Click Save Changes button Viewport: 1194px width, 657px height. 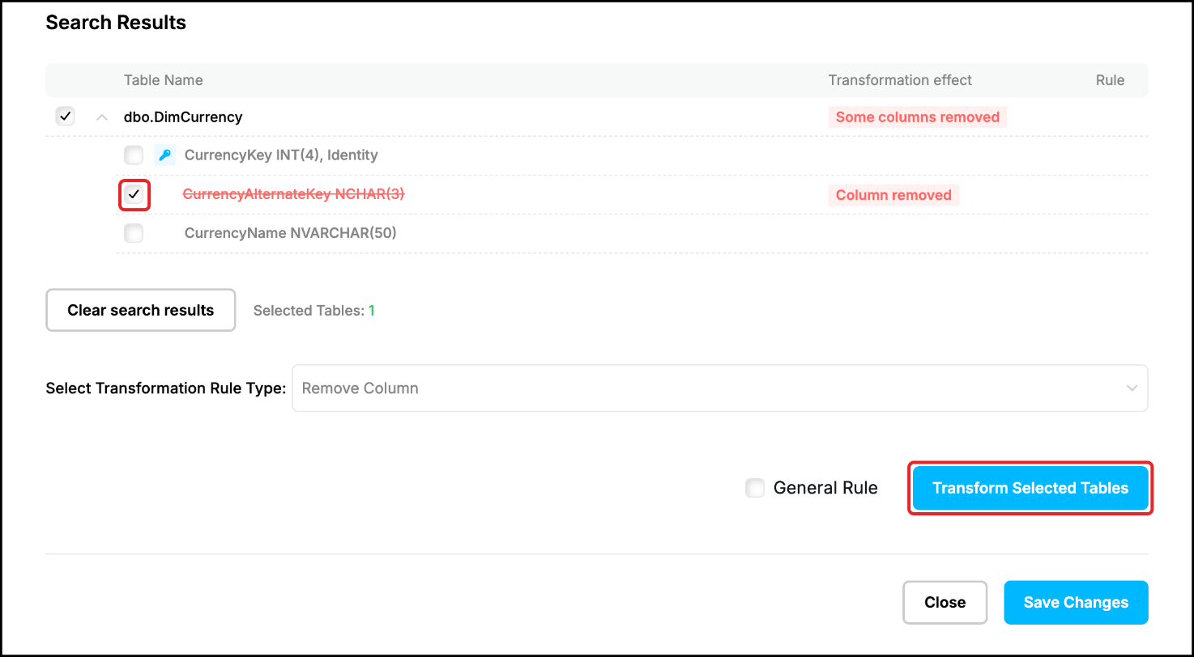[x=1076, y=603]
